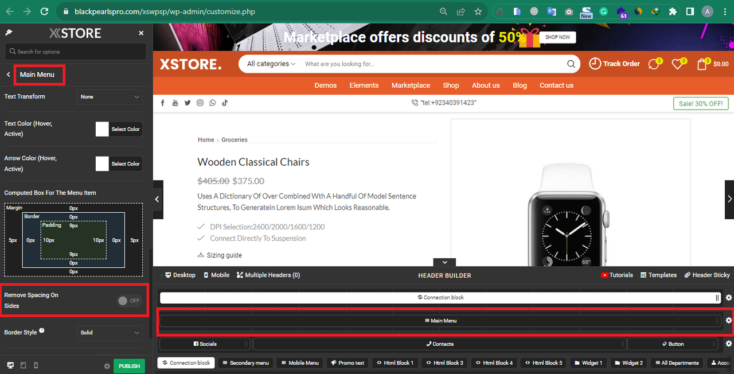Pick All Departments element chip
This screenshot has width=734, height=374.
pyautogui.click(x=676, y=363)
